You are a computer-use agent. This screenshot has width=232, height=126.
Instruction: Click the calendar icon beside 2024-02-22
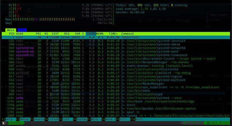tap(208, 123)
